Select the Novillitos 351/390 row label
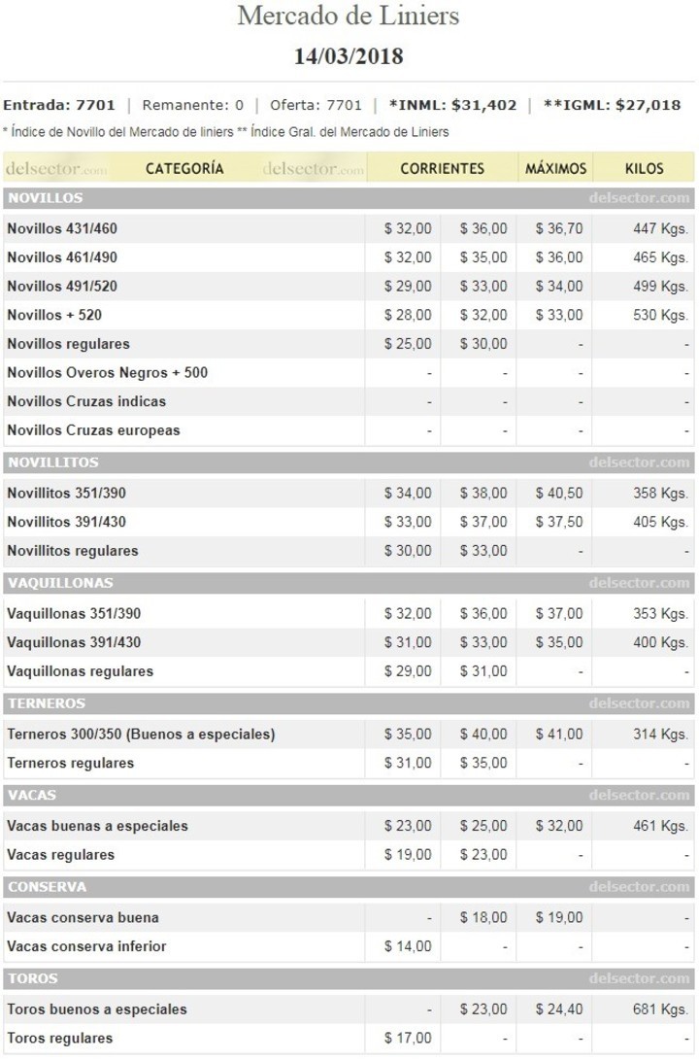This screenshot has width=699, height=1060. pos(66,493)
